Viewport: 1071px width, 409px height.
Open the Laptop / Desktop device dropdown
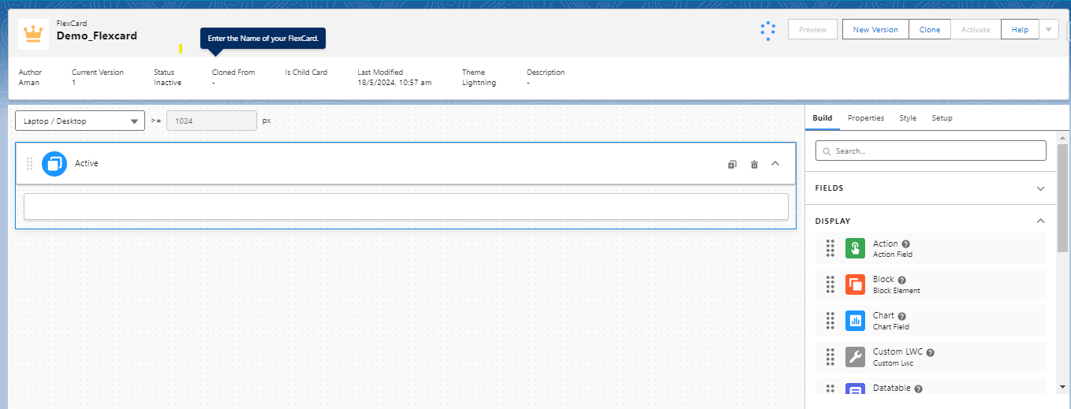pyautogui.click(x=80, y=121)
